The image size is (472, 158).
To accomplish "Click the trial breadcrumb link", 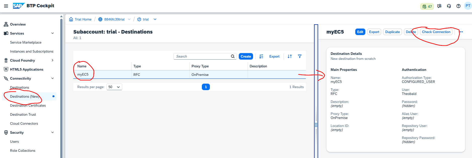I will (x=146, y=19).
